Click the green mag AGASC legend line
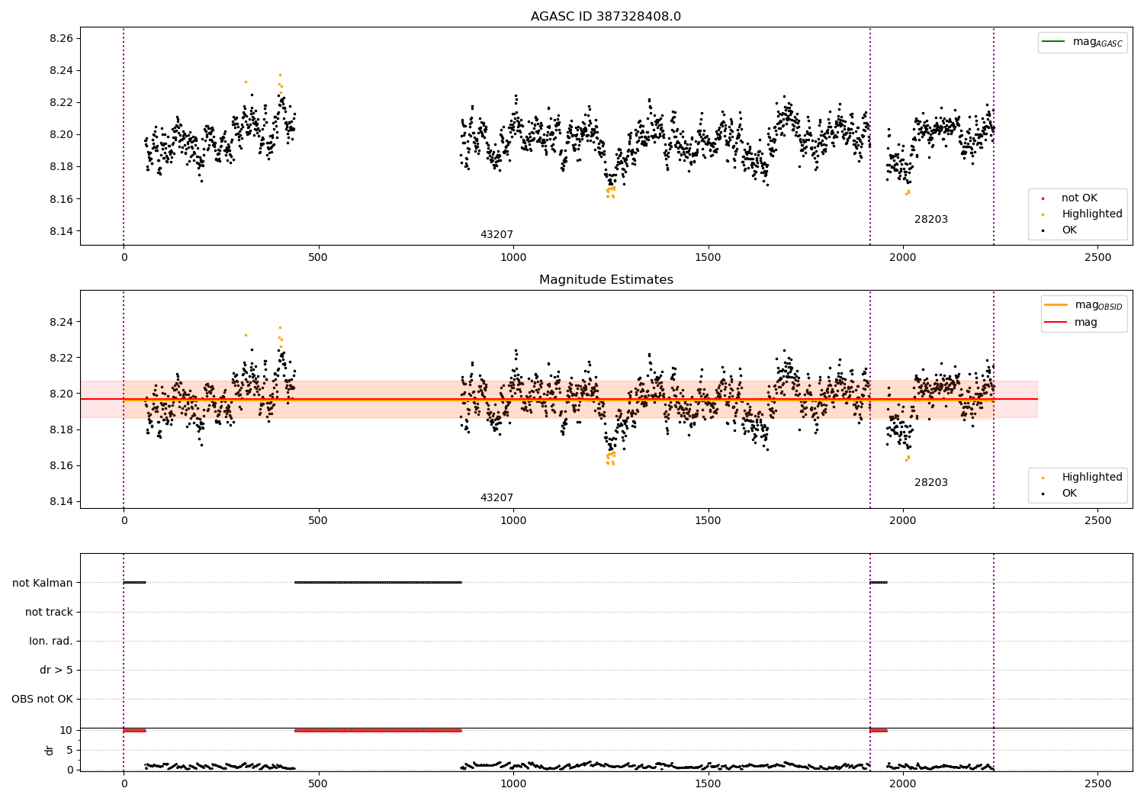This screenshot has width=1144, height=801. click(x=1053, y=41)
